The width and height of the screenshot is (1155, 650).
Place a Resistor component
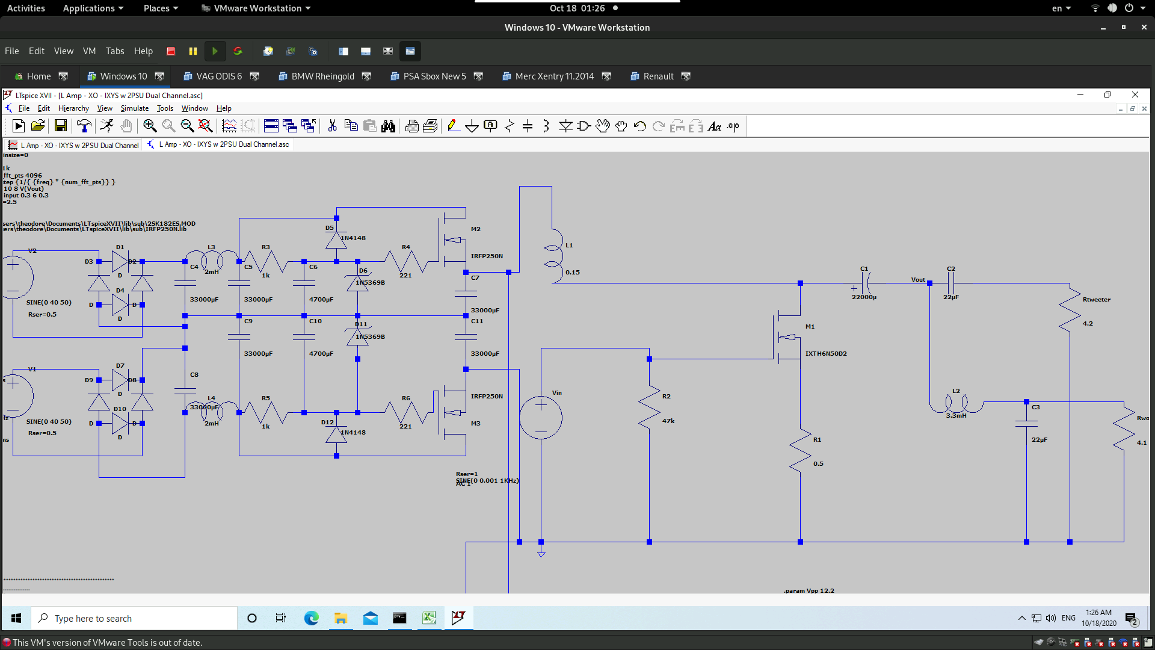(x=510, y=126)
